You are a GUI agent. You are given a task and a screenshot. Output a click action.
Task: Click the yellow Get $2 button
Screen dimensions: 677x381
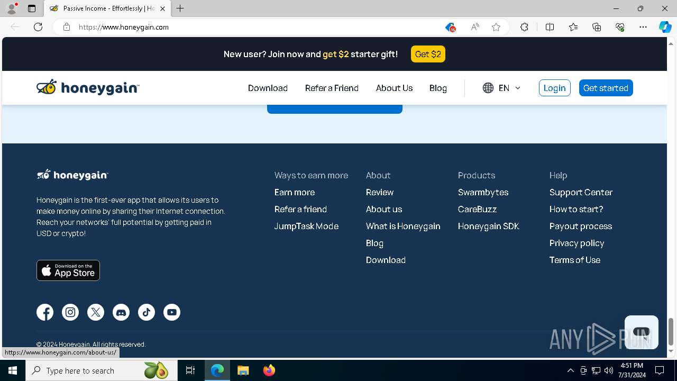click(428, 54)
